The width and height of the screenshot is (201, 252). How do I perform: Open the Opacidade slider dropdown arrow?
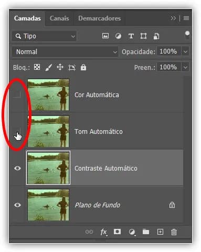[185, 52]
